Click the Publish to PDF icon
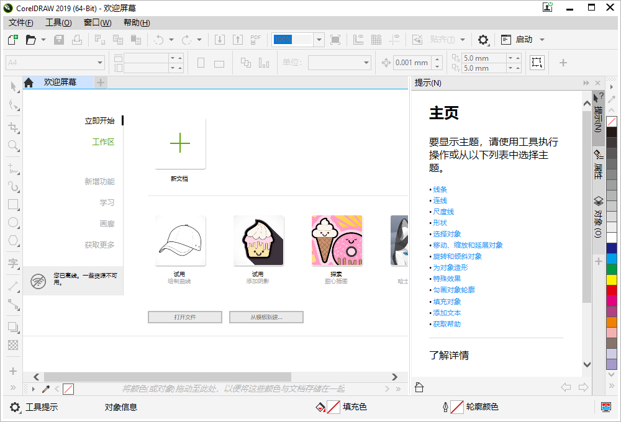The width and height of the screenshot is (621, 422). click(255, 40)
